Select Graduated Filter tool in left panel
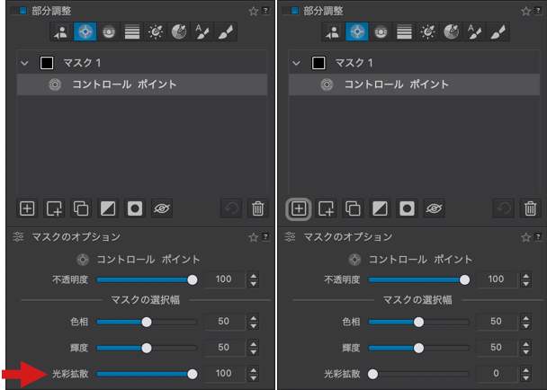The width and height of the screenshot is (547, 390). coord(132,32)
